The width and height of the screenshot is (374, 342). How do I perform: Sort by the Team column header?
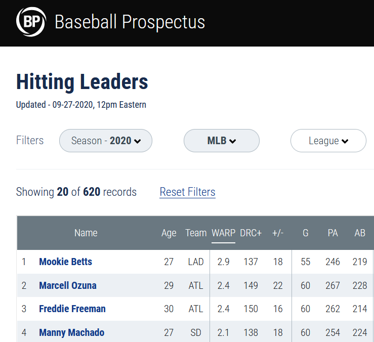[x=196, y=233]
